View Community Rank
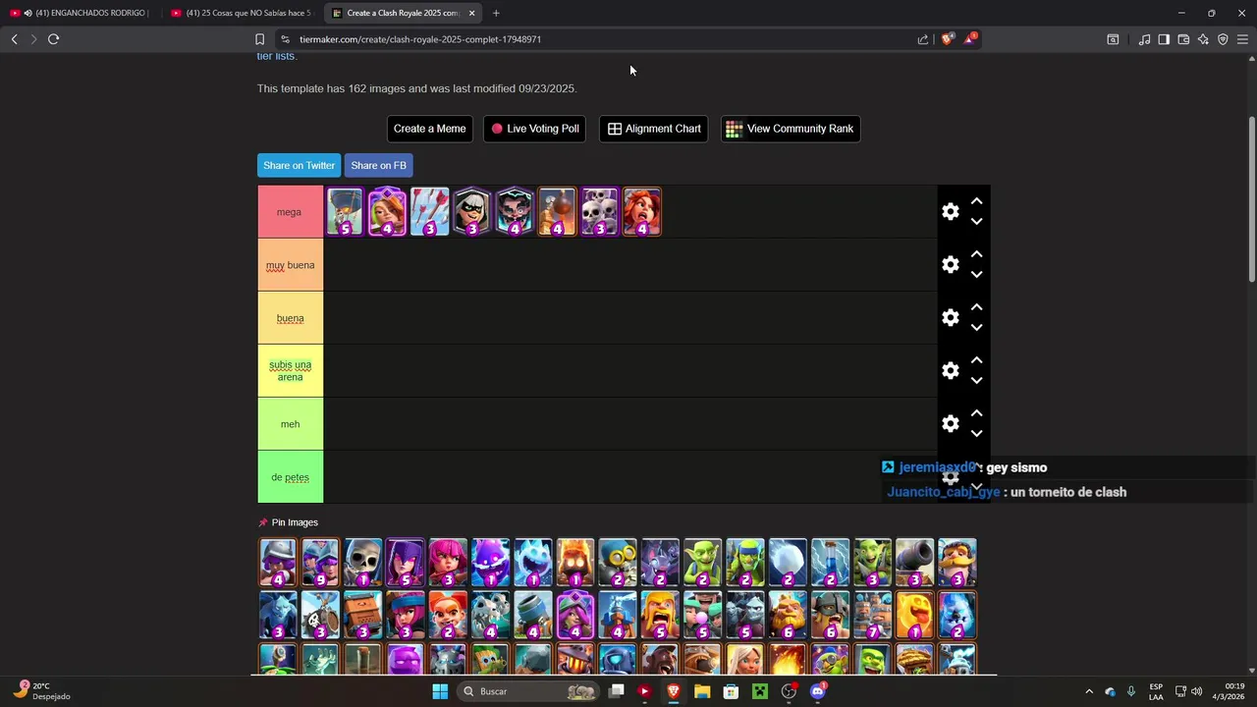Screen dimensions: 1257x707 [790, 129]
